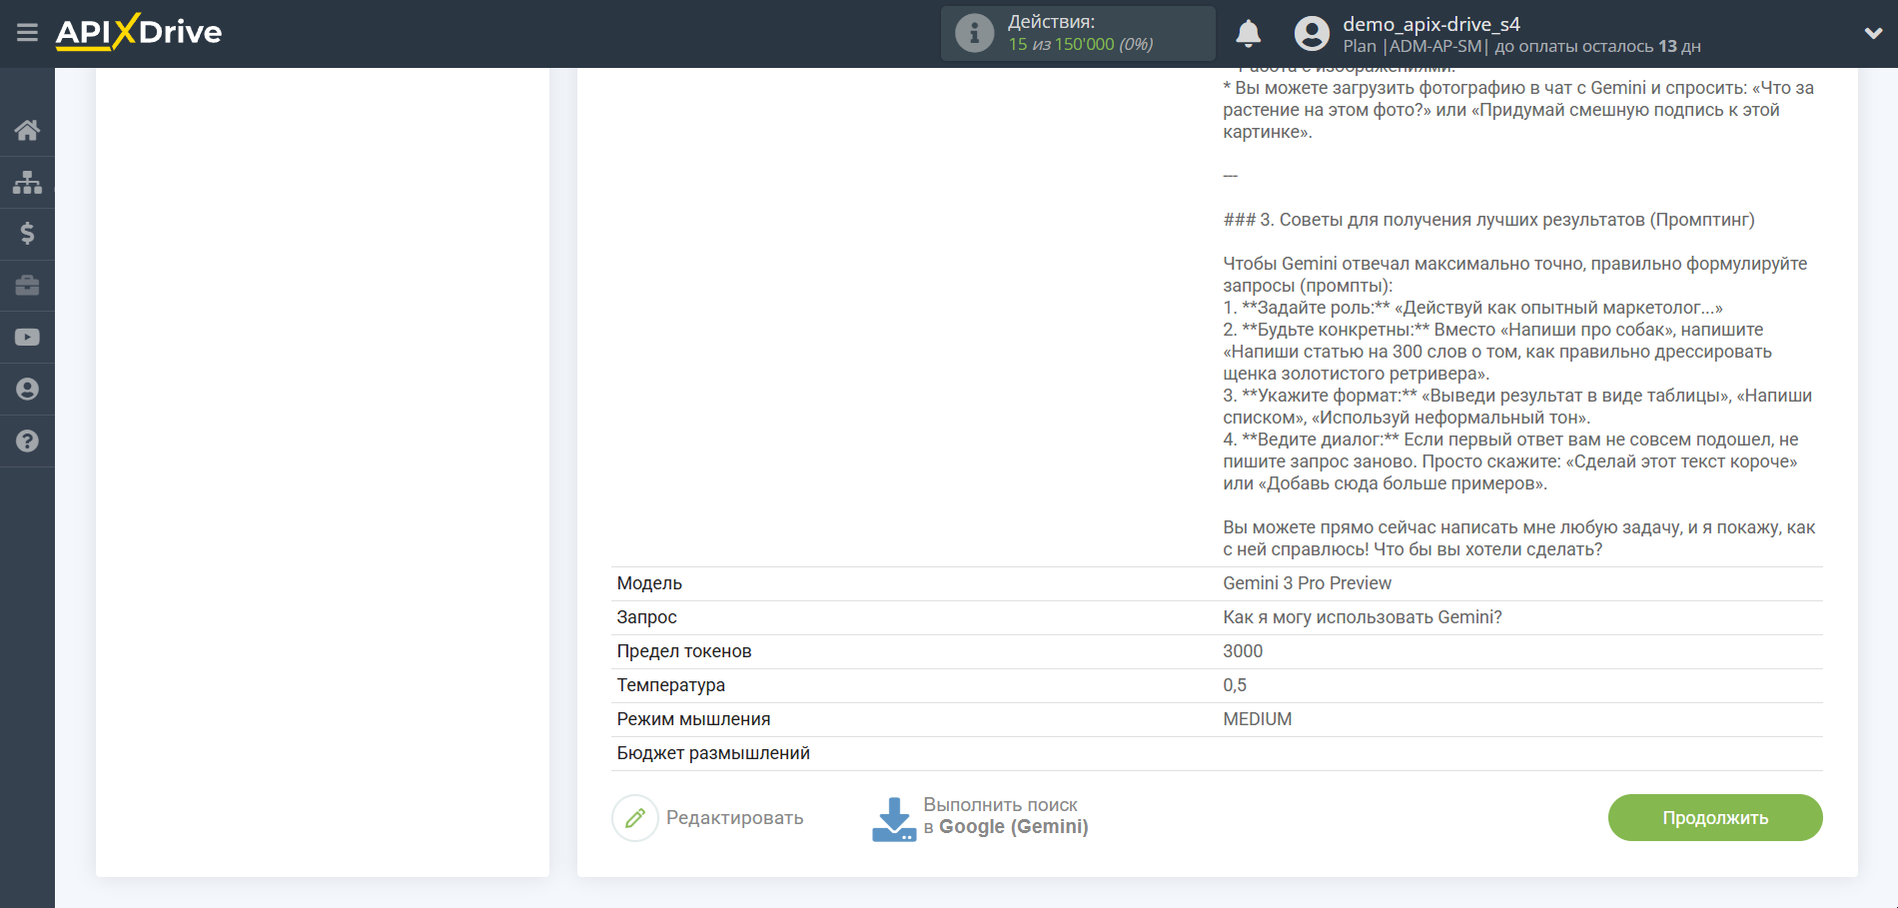Screen dimensions: 1898x908
Task: Open the notifications bell
Action: coord(1248,33)
